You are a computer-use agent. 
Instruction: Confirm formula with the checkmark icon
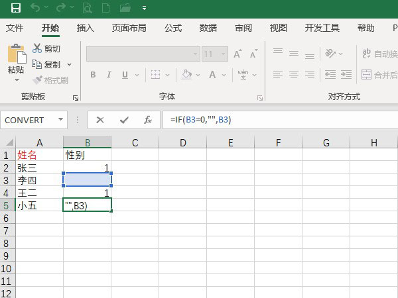(x=124, y=120)
